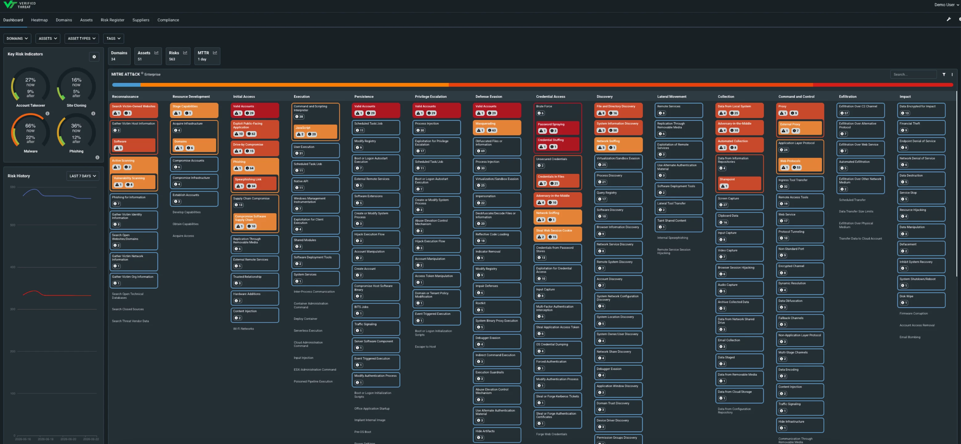The image size is (961, 444).
Task: Expand the DOMAINS filter dropdown
Action: point(17,39)
